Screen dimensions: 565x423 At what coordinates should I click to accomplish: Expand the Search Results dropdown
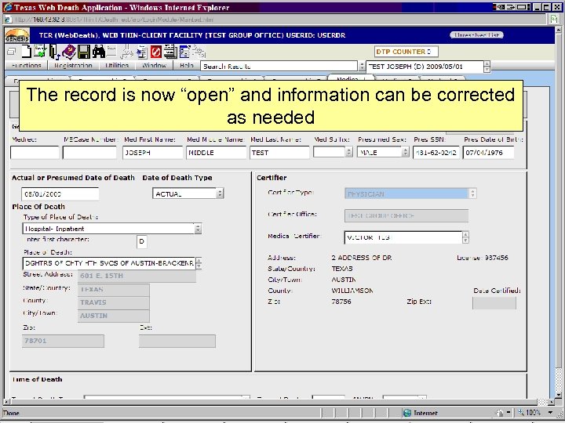point(362,66)
